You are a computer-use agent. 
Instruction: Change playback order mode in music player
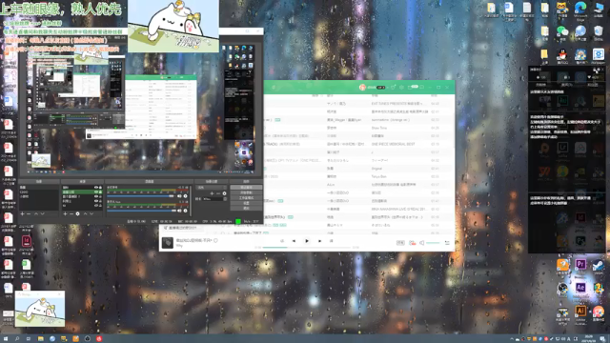[282, 241]
